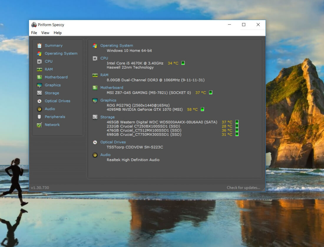The image size is (324, 247).
Task: Click the Motherboard icon in summary panel
Action: pos(95,88)
